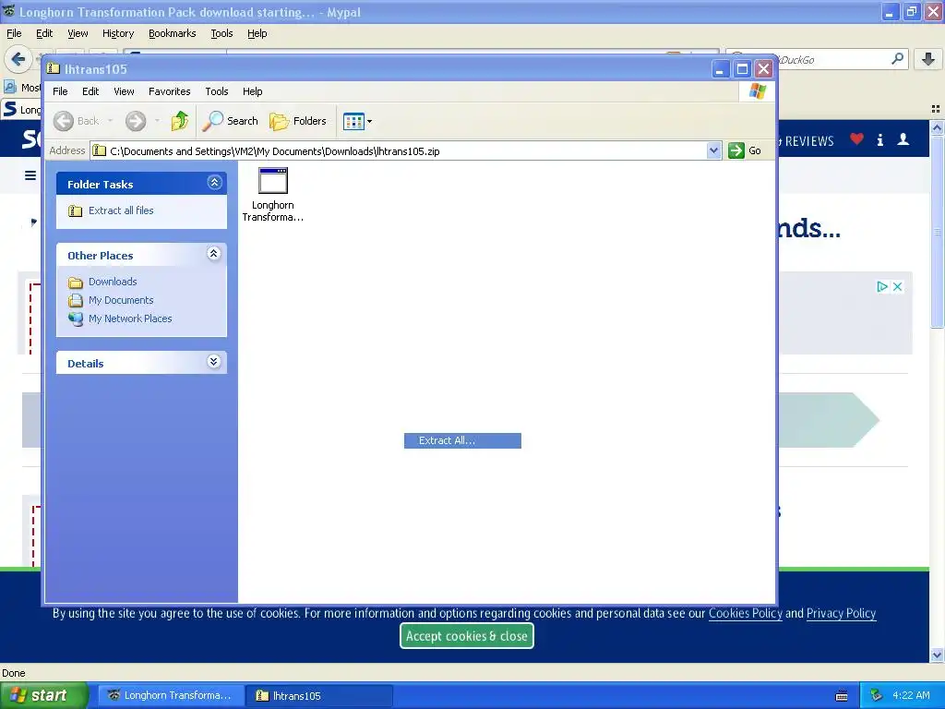
Task: Open File menu in lhtrans105 window
Action: (x=60, y=91)
